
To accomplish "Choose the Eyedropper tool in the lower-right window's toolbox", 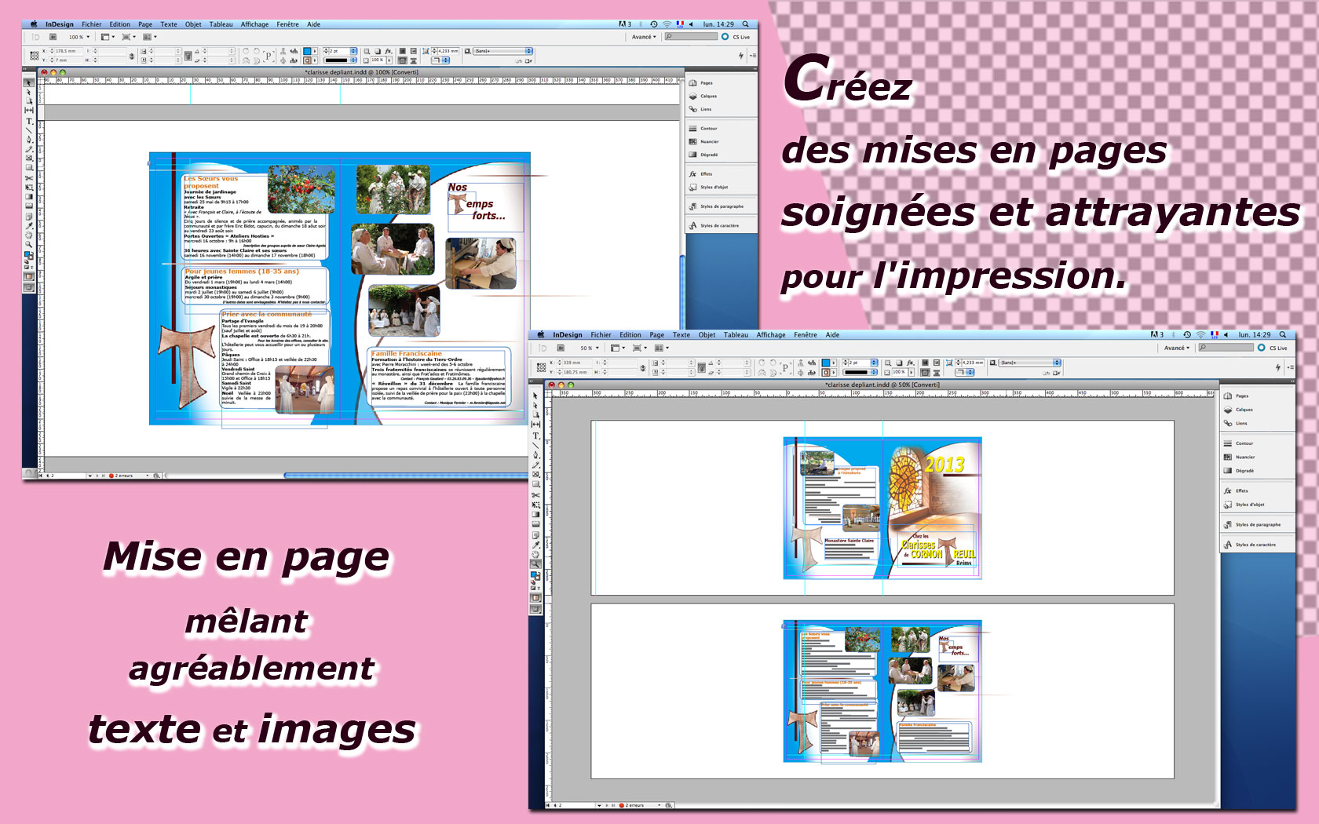I will (x=536, y=545).
